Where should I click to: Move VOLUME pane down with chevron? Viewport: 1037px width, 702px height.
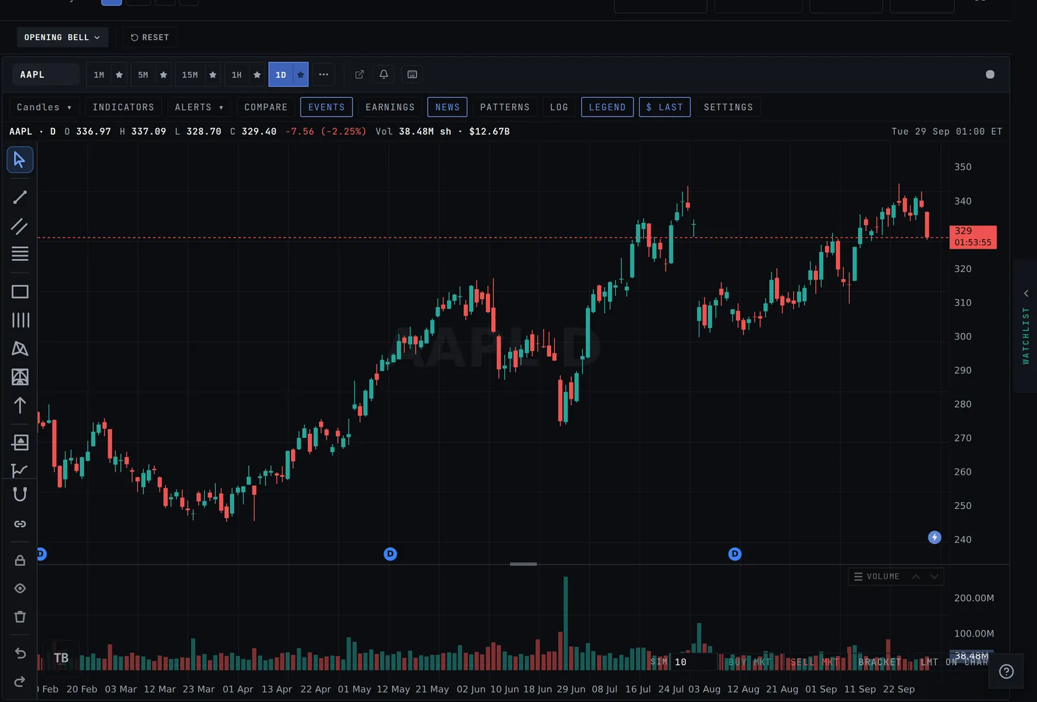point(935,576)
